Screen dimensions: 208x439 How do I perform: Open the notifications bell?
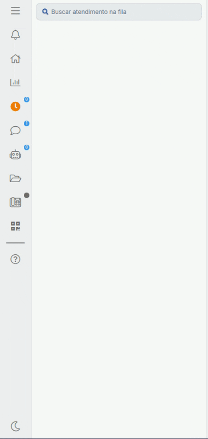tap(15, 35)
